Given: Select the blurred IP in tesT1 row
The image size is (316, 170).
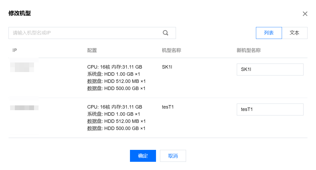Looking at the screenshot, I should [x=24, y=108].
